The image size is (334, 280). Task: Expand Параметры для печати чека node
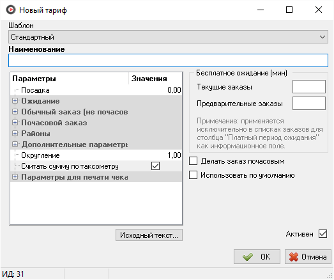coord(15,177)
